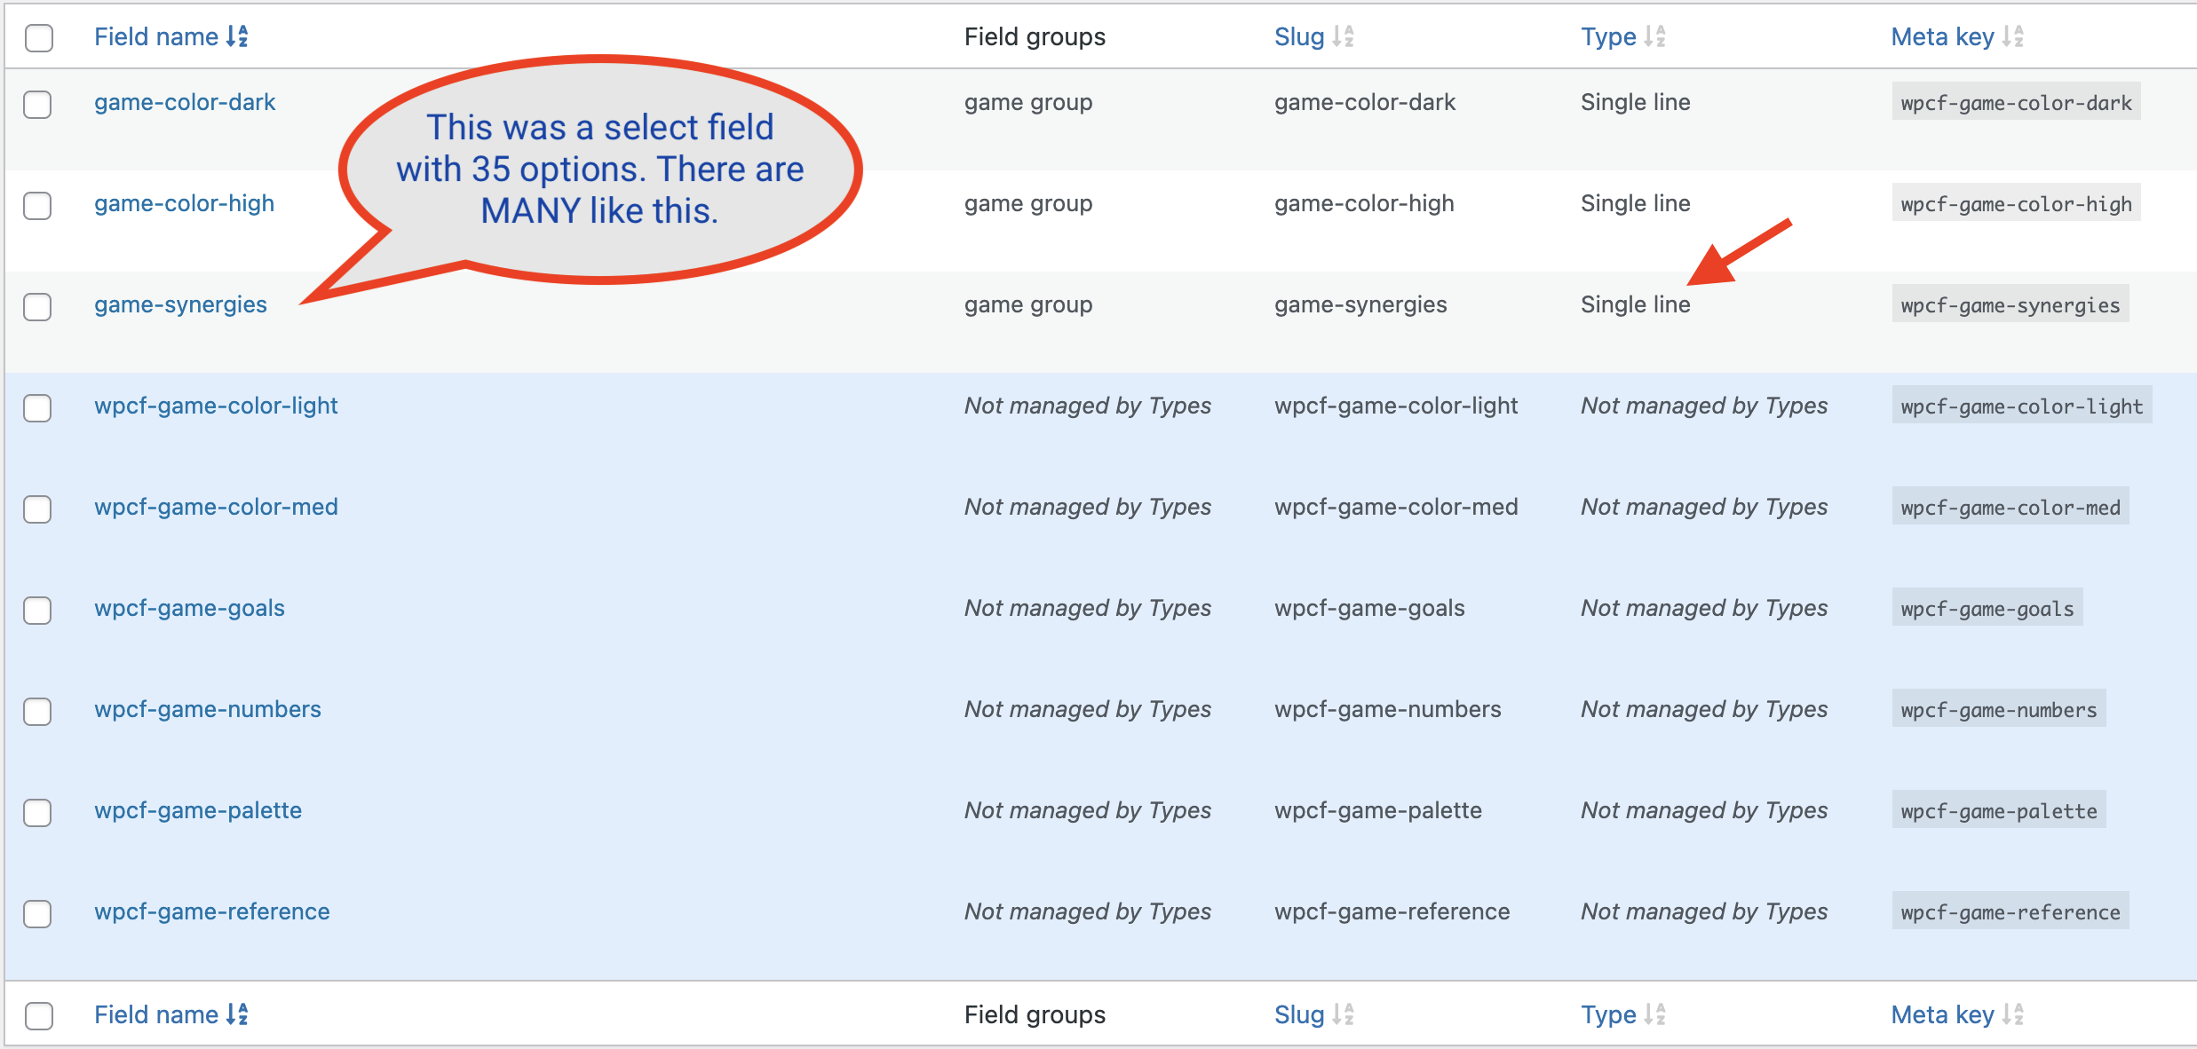Check the wpcf-game-palette row checkbox
The height and width of the screenshot is (1049, 2197).
37,812
